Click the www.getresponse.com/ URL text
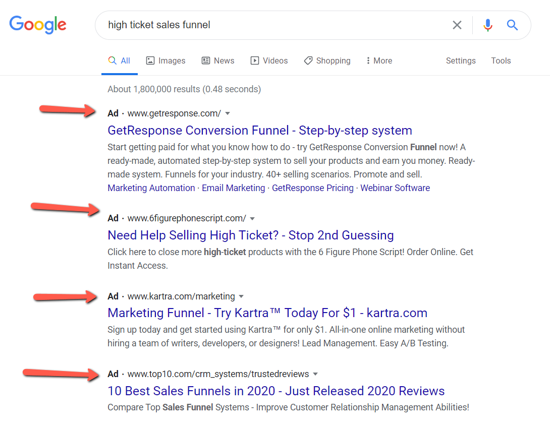Viewport: 550px width, 427px height. coord(174,113)
